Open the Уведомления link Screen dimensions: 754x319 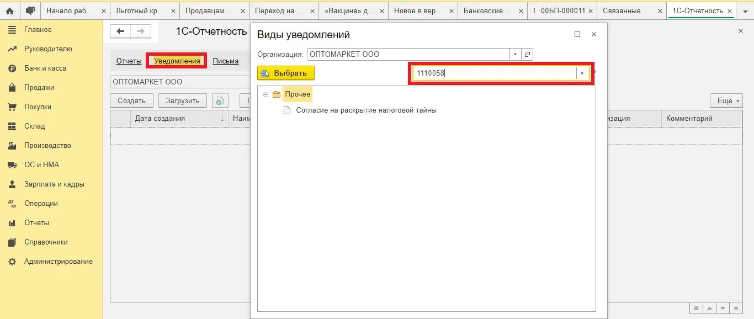point(177,61)
